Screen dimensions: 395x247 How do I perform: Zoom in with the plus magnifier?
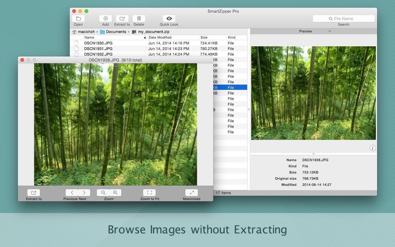[115, 193]
